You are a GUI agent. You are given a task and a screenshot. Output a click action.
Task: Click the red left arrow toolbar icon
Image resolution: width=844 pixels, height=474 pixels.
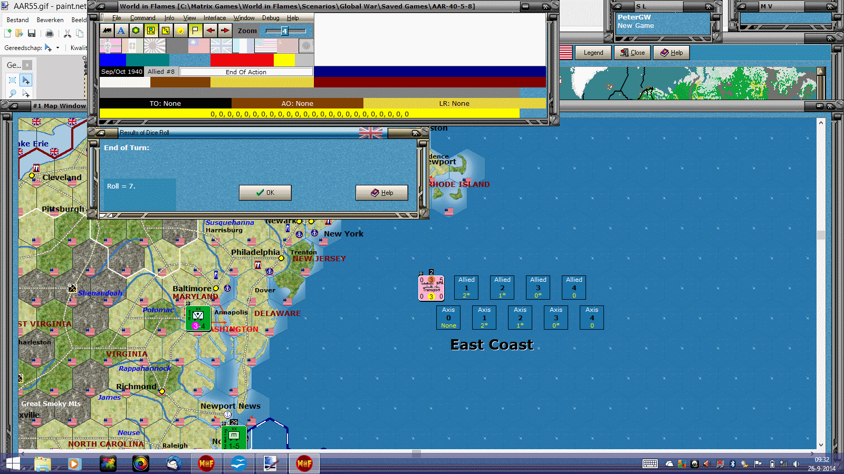click(x=210, y=31)
